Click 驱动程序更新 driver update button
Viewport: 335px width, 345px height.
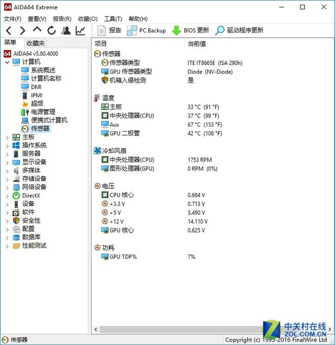point(239,30)
